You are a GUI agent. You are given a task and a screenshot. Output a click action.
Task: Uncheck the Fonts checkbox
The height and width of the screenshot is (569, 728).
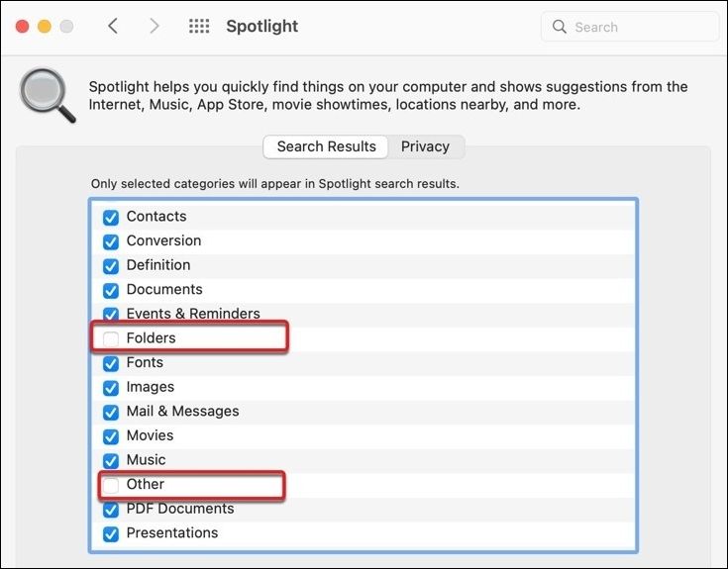click(x=111, y=363)
